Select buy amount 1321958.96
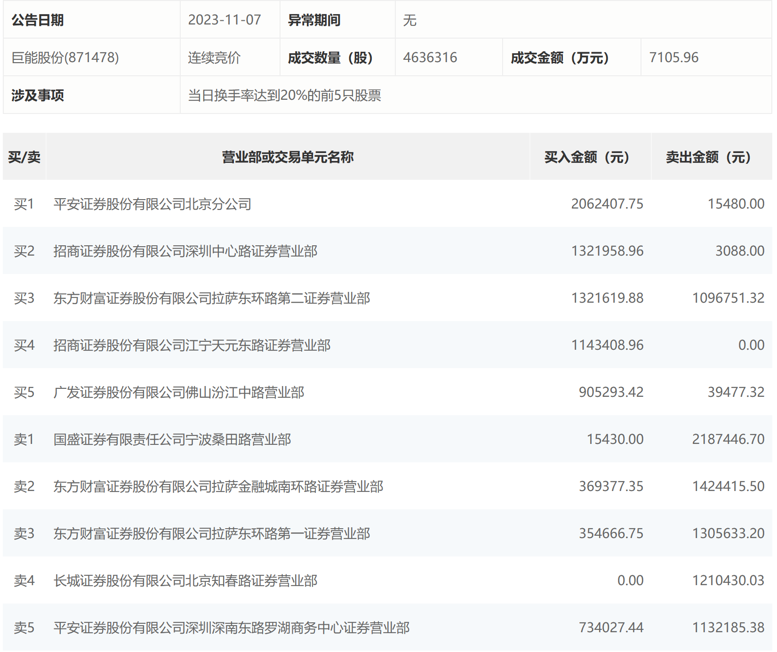777x652 pixels. click(607, 251)
